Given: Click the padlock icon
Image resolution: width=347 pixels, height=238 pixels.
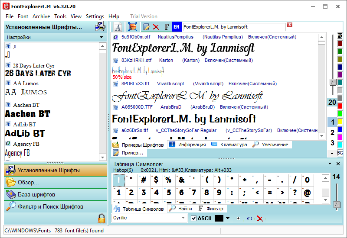Looking at the screenshot, I should pos(101,219).
